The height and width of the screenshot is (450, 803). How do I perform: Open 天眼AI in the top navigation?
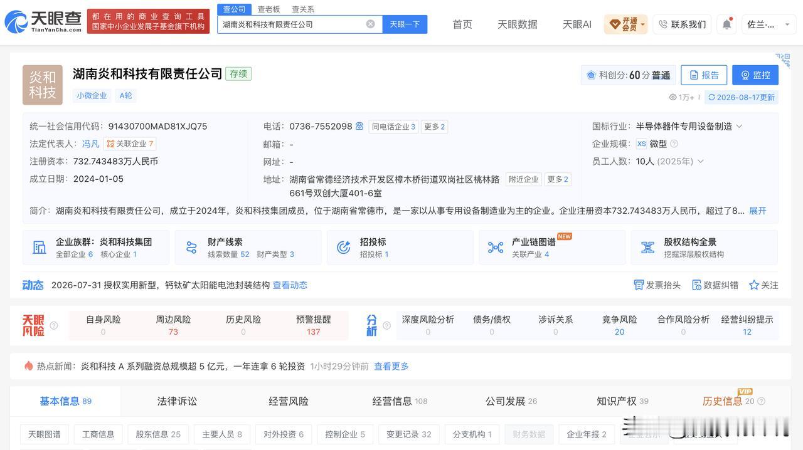[577, 24]
